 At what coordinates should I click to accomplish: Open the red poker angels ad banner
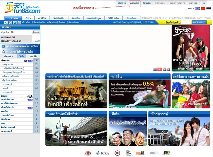click(x=191, y=48)
